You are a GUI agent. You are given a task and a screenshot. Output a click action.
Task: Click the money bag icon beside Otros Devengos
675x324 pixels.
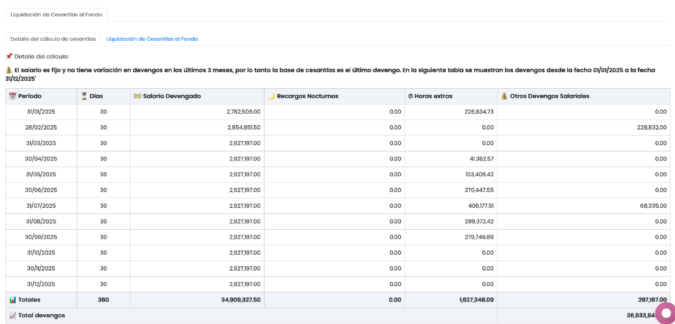coord(504,96)
